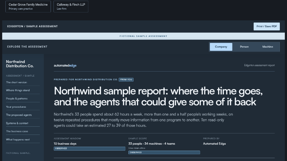Image resolution: width=287 pixels, height=161 pixels.
Task: Select the Northwind Distribution Co. sidebar title
Action: (x=20, y=64)
